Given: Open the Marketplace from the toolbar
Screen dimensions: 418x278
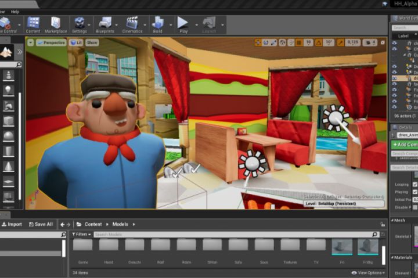Looking at the screenshot, I should (x=56, y=25).
